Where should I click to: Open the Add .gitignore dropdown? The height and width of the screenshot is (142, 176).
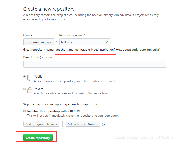(41, 124)
